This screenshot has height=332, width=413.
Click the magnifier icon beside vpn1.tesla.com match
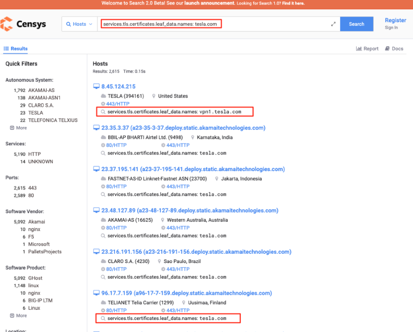(x=103, y=112)
